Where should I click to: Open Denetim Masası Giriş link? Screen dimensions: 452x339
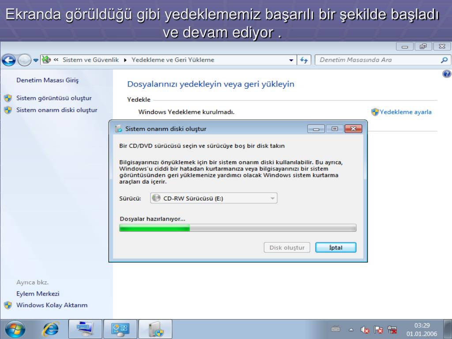(x=47, y=80)
